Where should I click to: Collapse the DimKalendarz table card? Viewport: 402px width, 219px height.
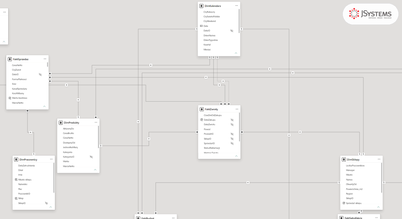click(x=236, y=53)
